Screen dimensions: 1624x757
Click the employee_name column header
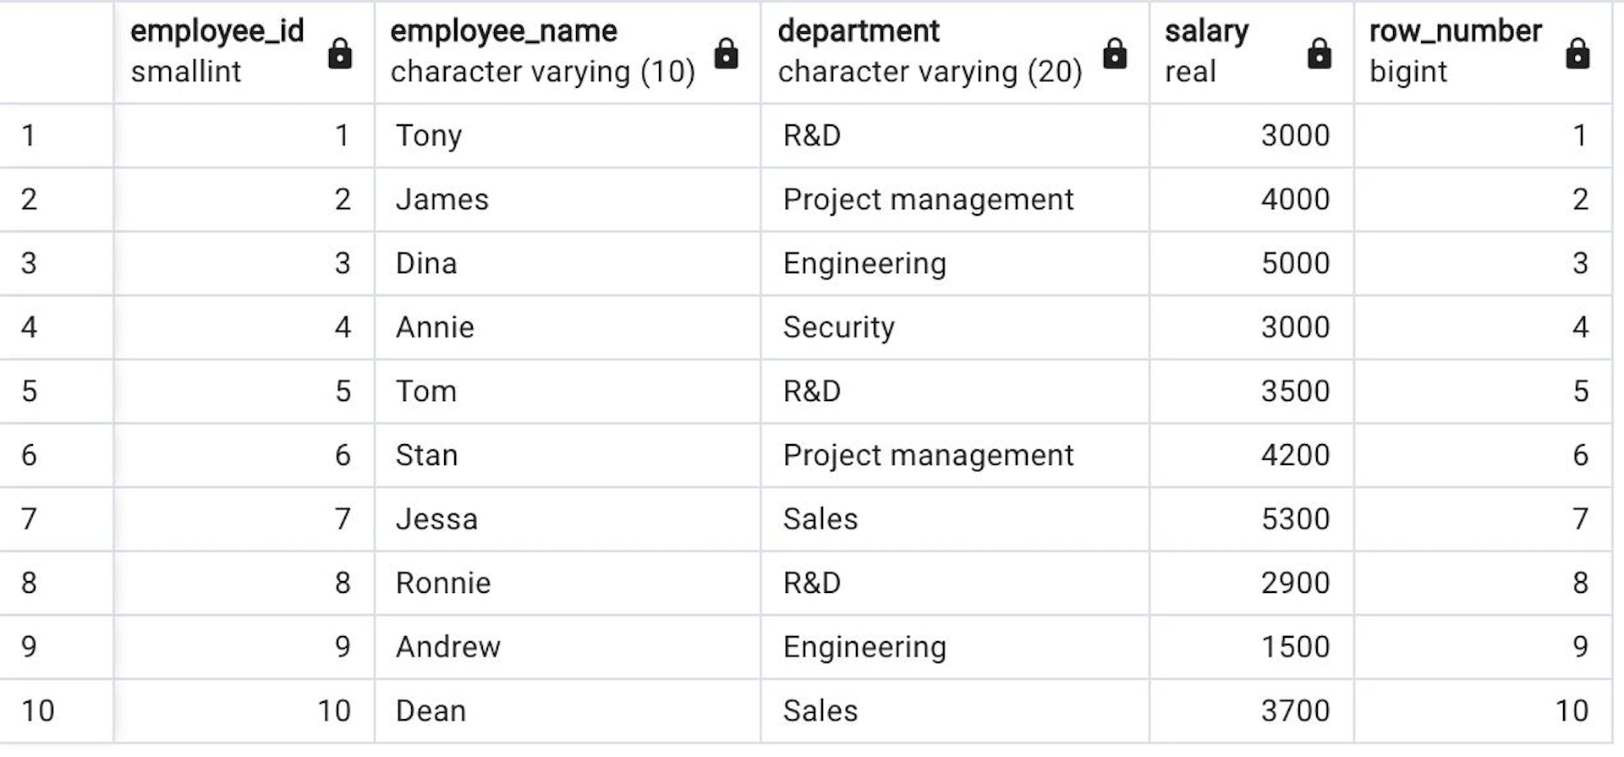tap(502, 31)
